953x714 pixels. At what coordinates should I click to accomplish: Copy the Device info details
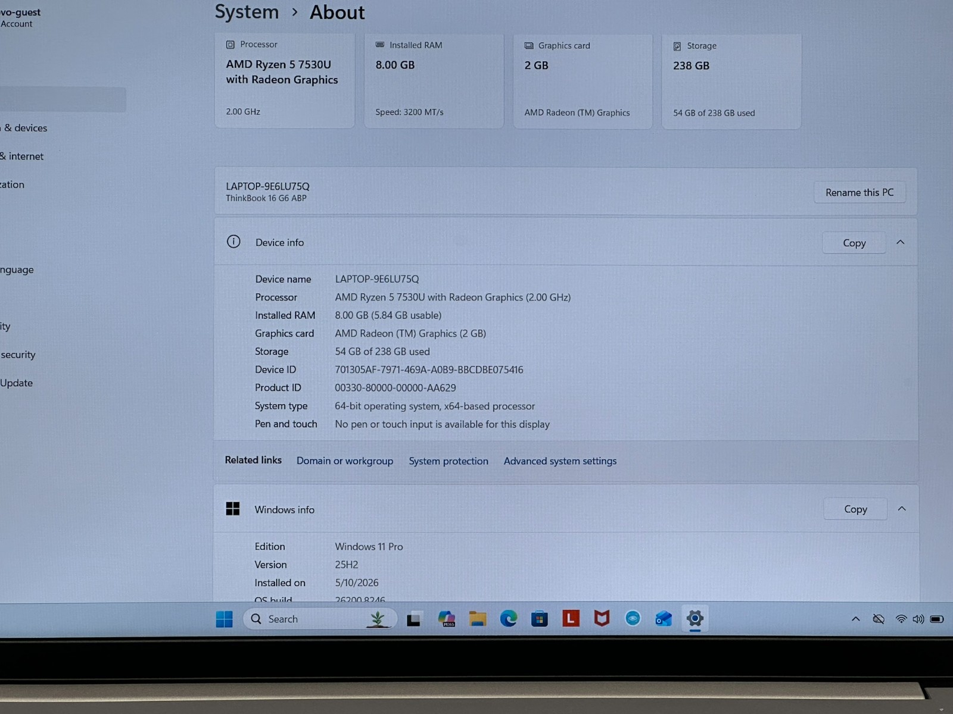[x=854, y=243]
